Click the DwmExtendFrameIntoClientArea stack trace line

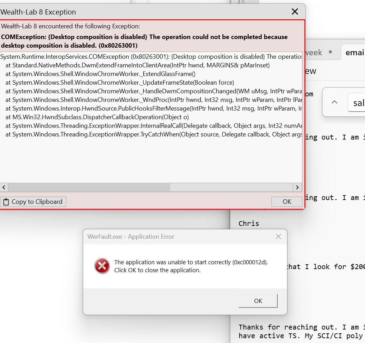[x=137, y=65]
